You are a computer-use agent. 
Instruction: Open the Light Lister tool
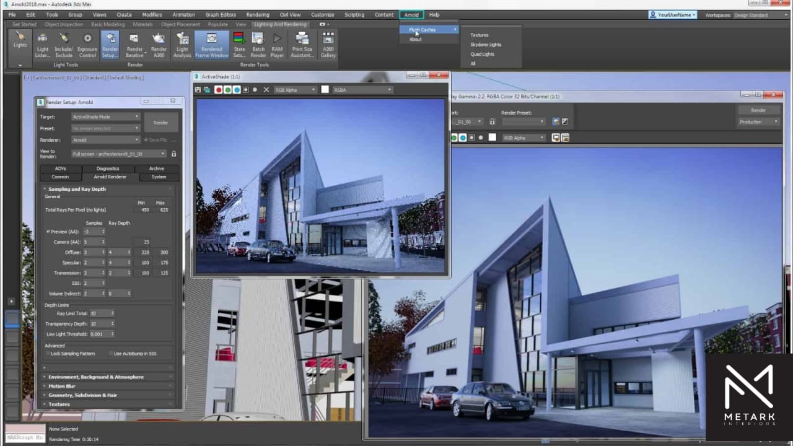pos(42,45)
